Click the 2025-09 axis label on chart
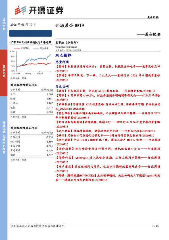This screenshot has height=240, width=169. point(28,74)
